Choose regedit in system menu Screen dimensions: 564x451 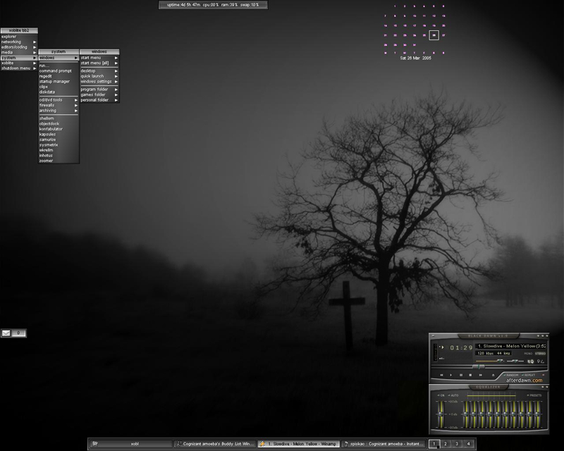(x=47, y=76)
